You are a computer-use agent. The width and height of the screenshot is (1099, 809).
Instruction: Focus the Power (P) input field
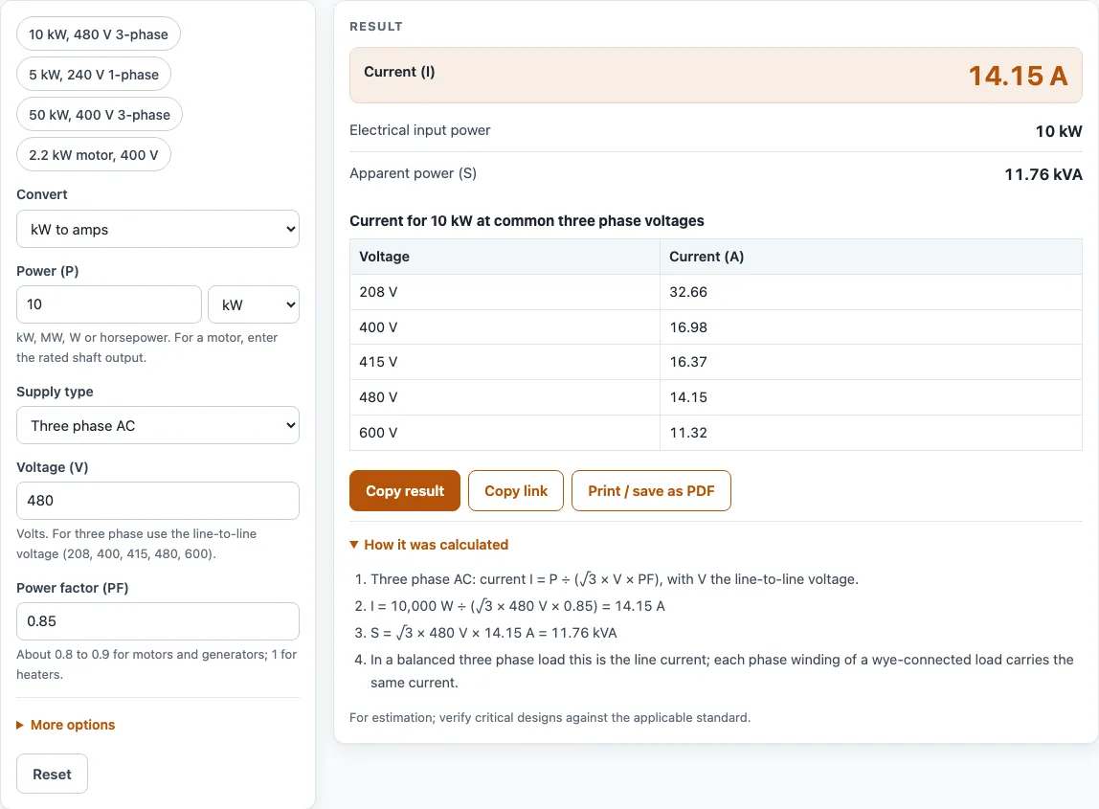(108, 304)
